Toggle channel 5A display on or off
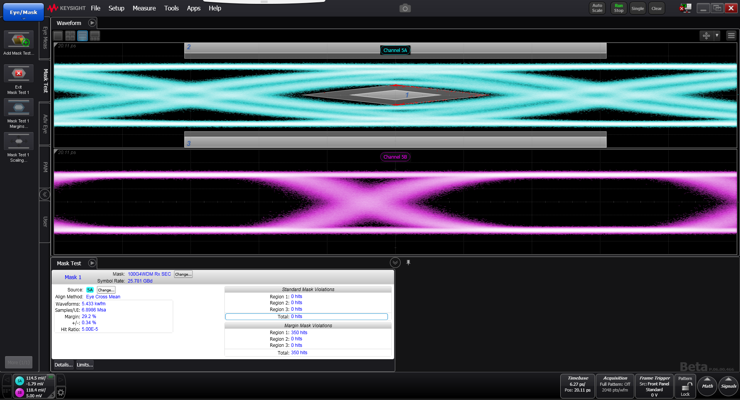 tap(20, 381)
